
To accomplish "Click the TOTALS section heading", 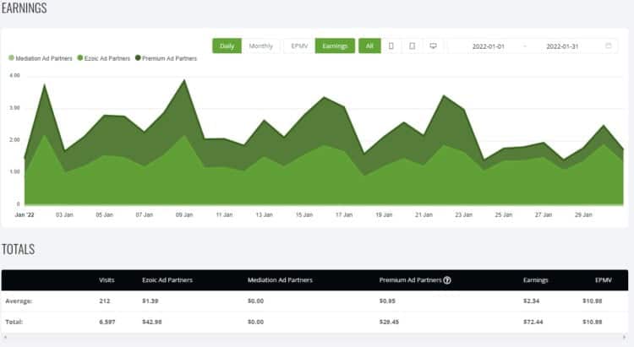I will [x=18, y=249].
